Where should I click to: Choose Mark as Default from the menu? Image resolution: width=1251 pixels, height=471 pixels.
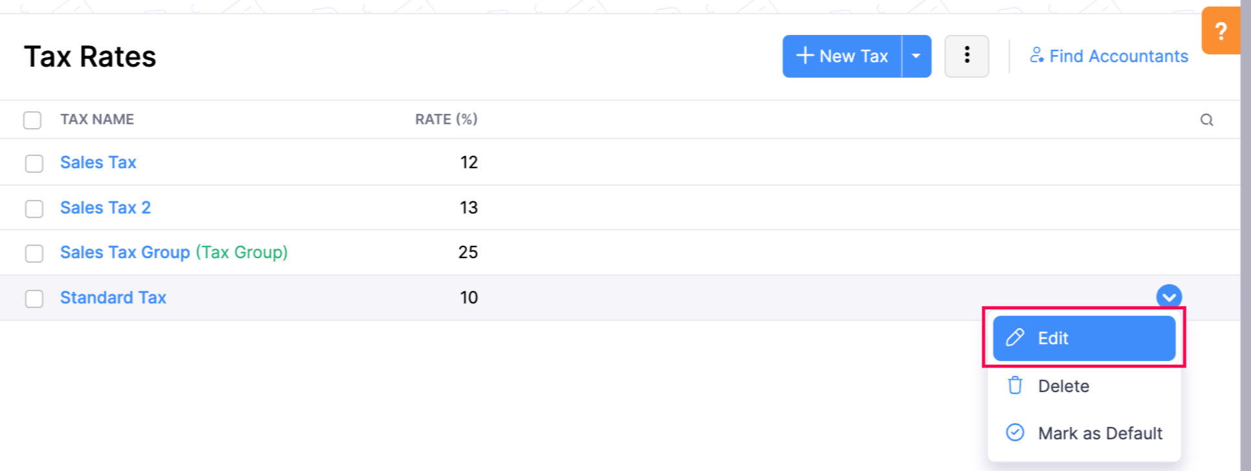point(1100,433)
